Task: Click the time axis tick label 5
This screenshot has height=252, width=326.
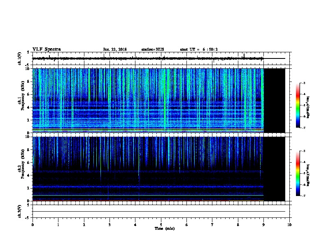Action: click(x=161, y=224)
